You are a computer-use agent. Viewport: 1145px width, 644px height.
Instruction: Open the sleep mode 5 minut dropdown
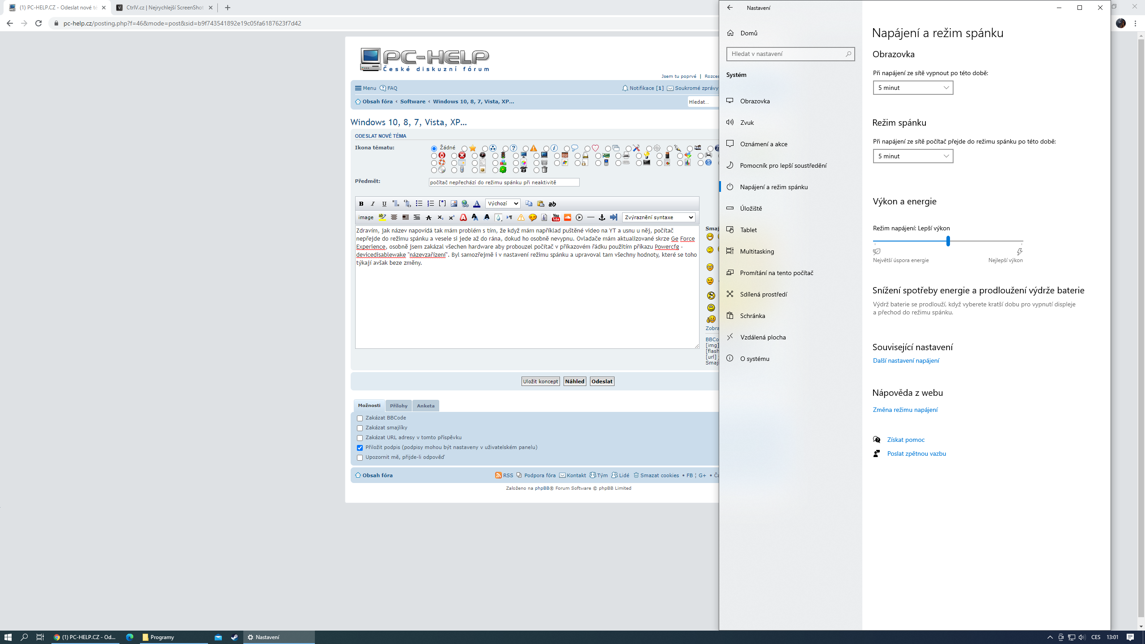pos(912,156)
